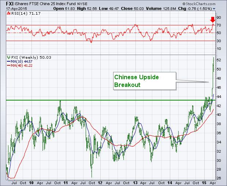Viewport: 227px width, 186px height.
Task: Click the 'RSI(14) 71.17' label
Action: click(26, 14)
